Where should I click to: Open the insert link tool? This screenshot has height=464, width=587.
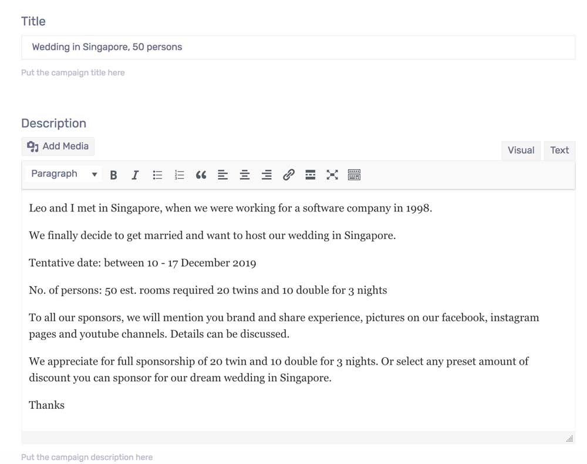(x=288, y=175)
